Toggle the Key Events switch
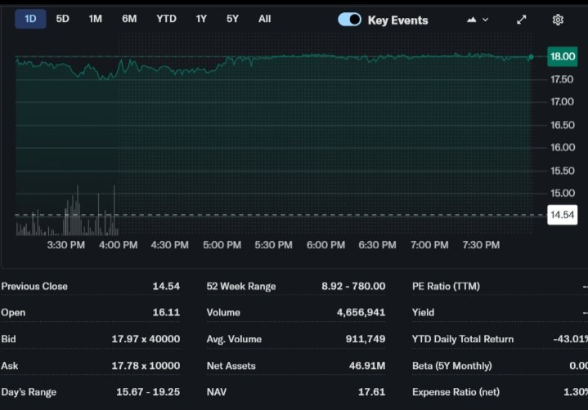The image size is (588, 410). coord(349,20)
